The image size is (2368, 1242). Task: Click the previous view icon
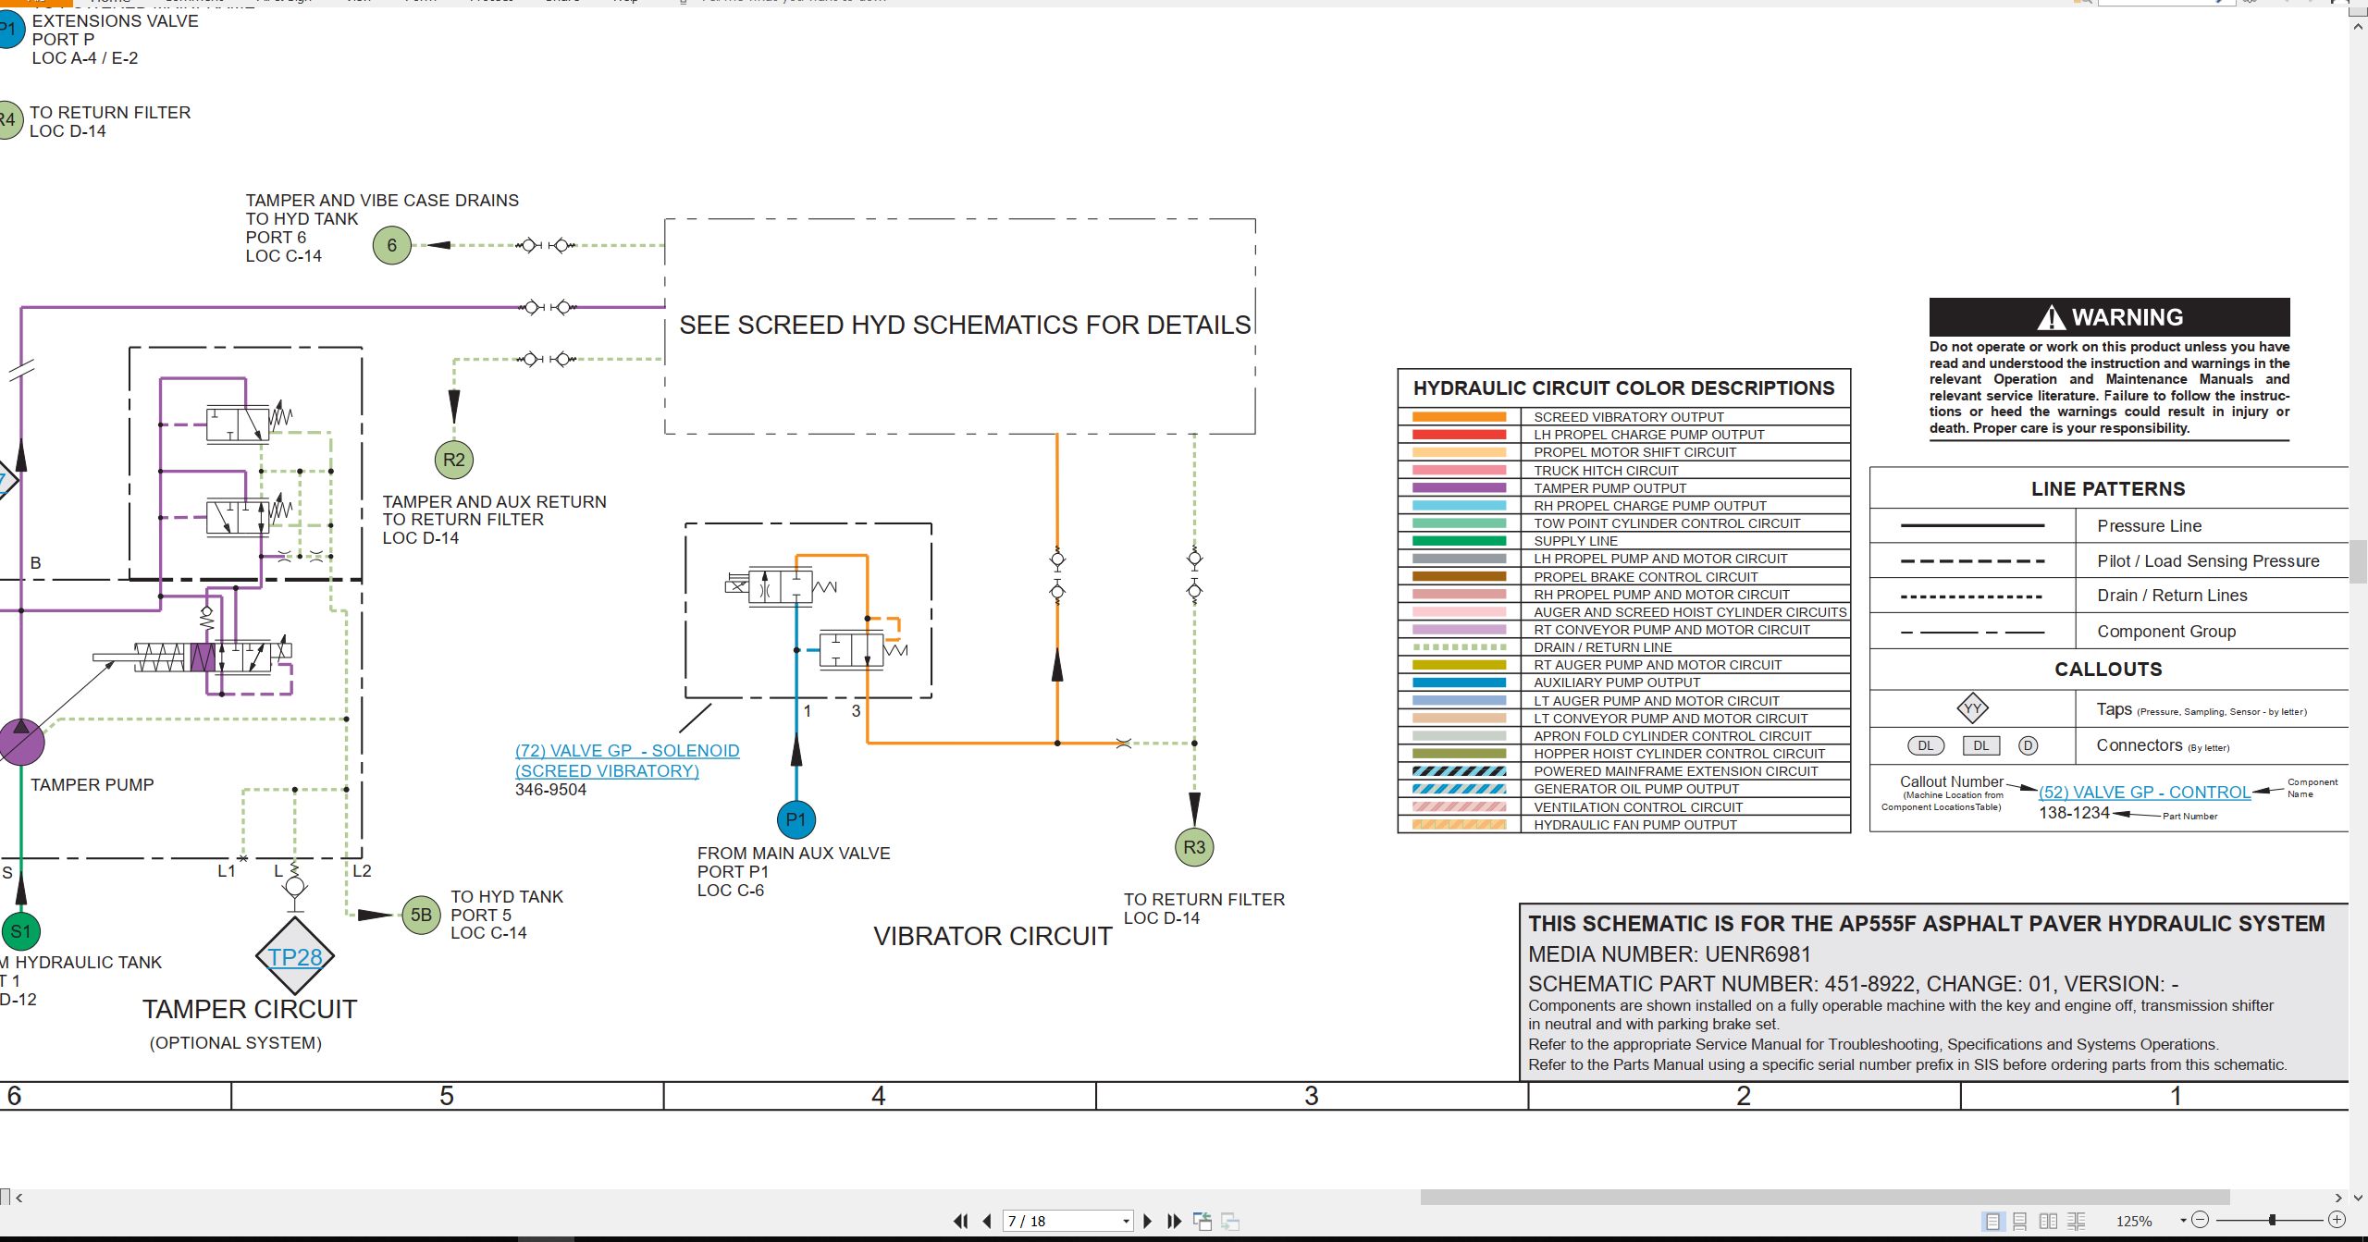[1202, 1221]
